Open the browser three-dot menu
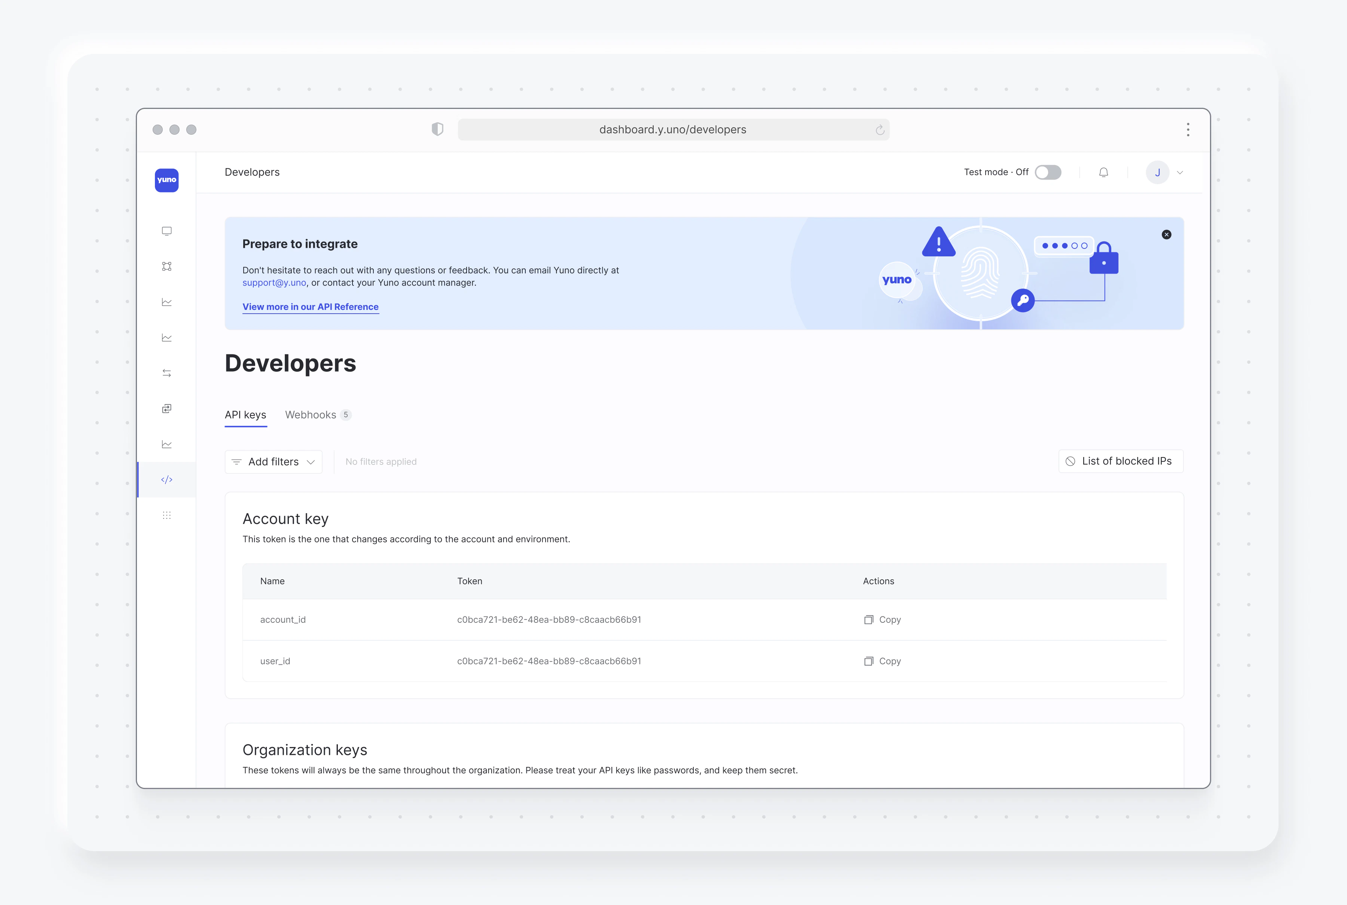Image resolution: width=1347 pixels, height=905 pixels. (1188, 129)
